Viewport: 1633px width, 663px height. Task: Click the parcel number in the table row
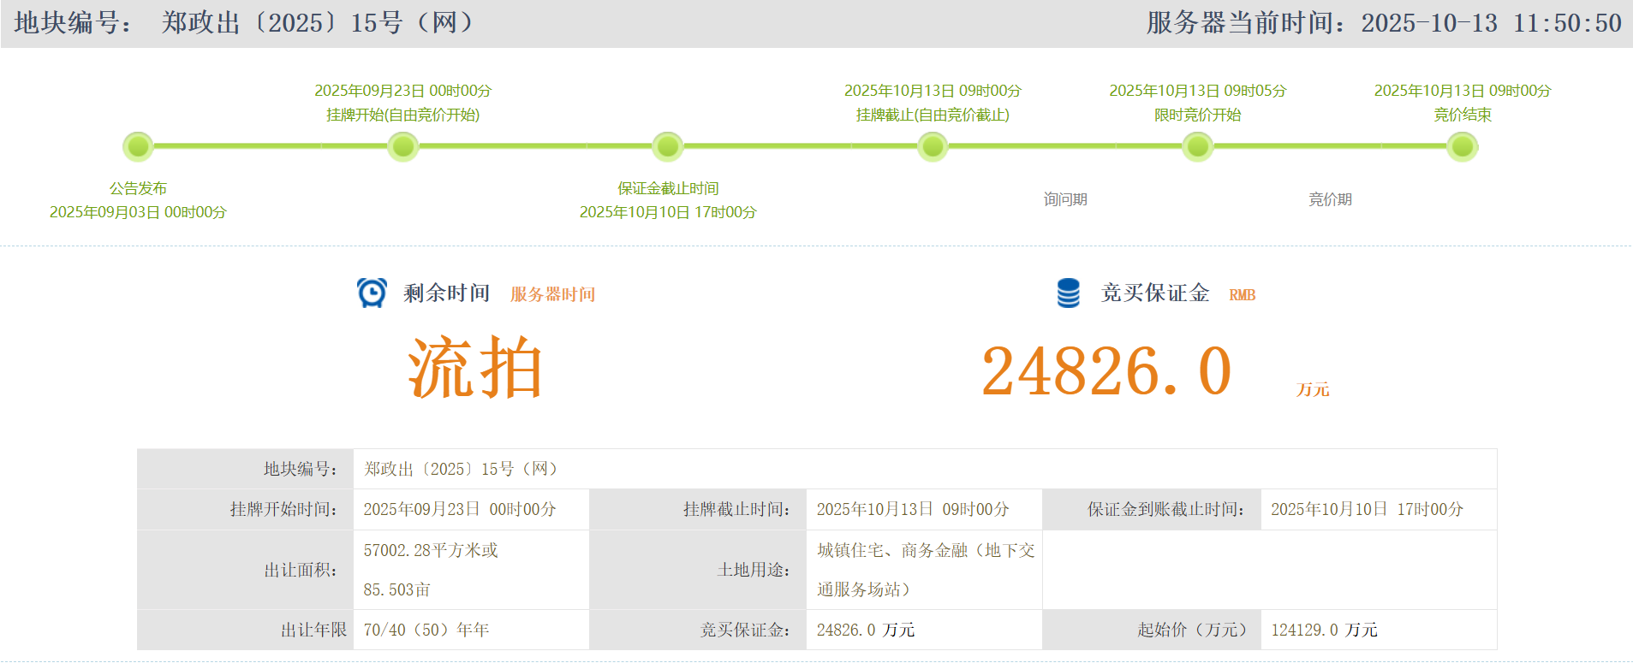pyautogui.click(x=462, y=469)
